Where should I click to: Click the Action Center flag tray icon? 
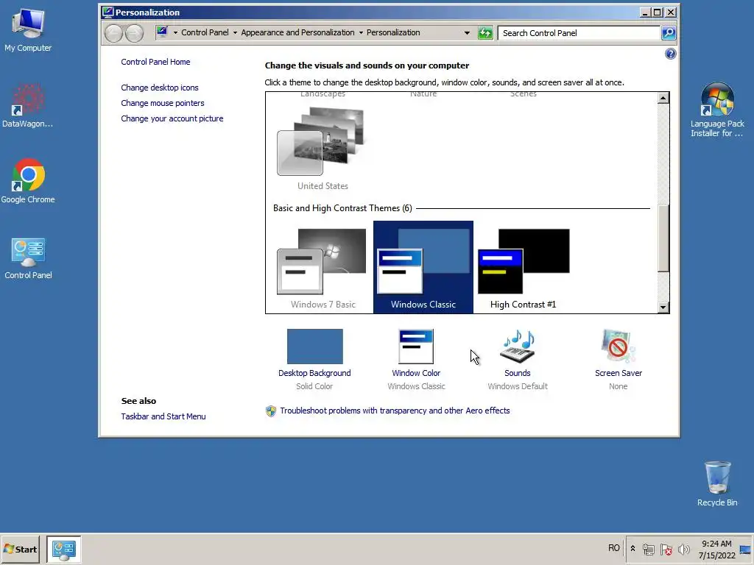click(x=666, y=549)
